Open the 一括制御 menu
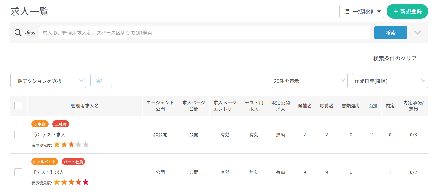The image size is (440, 193). pyautogui.click(x=362, y=12)
